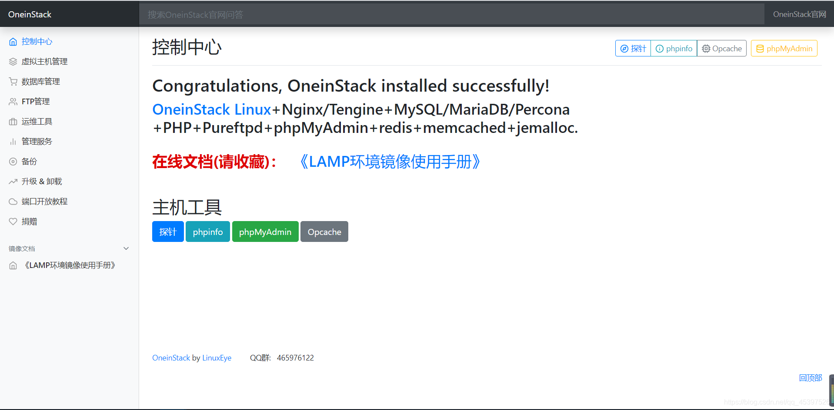Click the green phpMyAdmin button under 主机工具
Screen dimensions: 834x410
[x=265, y=231]
